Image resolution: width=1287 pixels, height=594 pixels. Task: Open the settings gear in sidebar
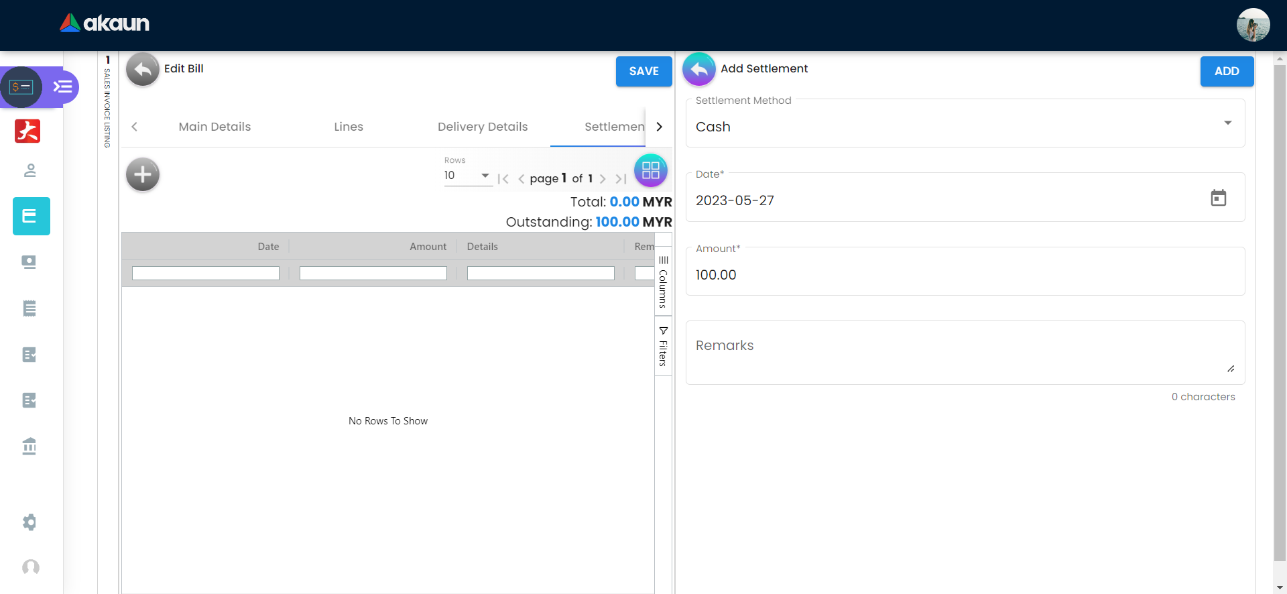tap(29, 522)
